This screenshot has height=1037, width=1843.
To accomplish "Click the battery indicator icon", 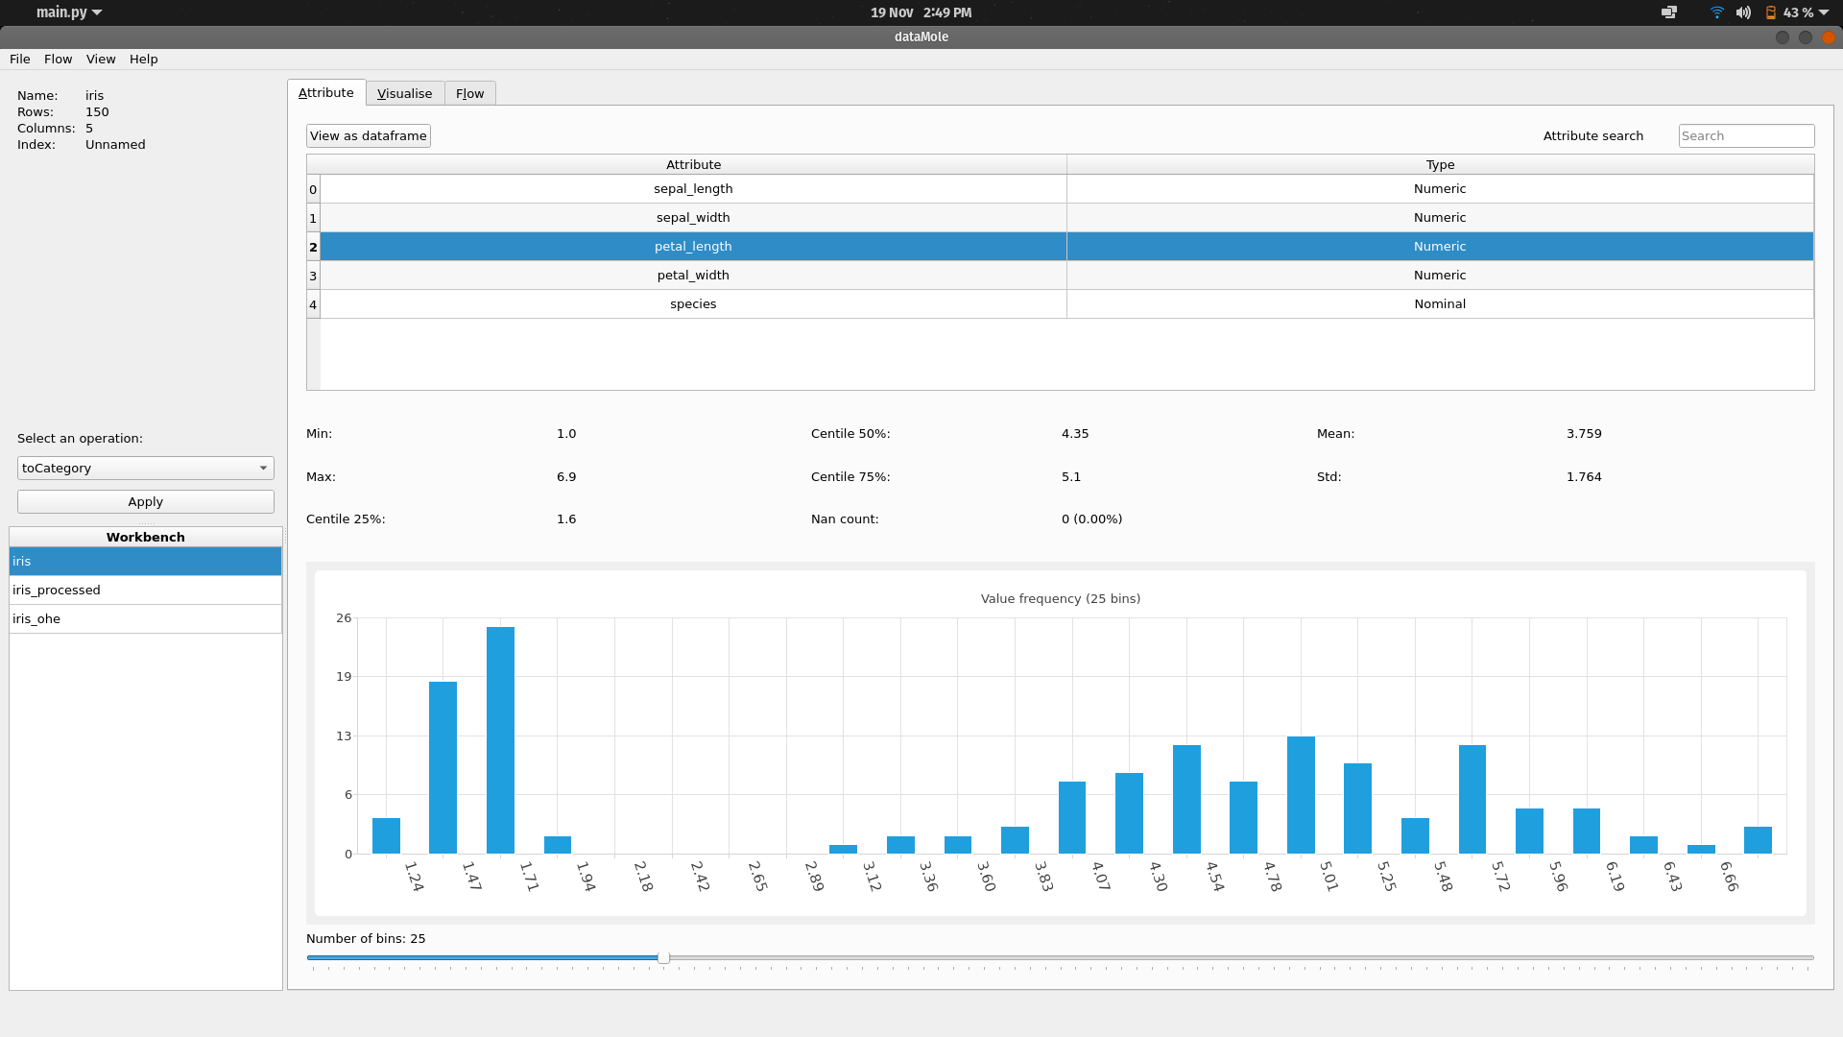I will pos(1770,12).
